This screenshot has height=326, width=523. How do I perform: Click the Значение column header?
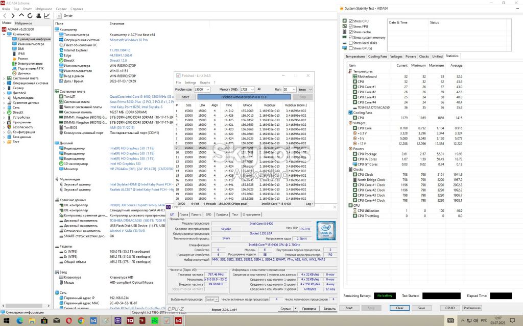(117, 23)
